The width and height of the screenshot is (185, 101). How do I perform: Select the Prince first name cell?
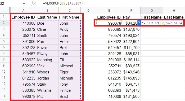70,90
